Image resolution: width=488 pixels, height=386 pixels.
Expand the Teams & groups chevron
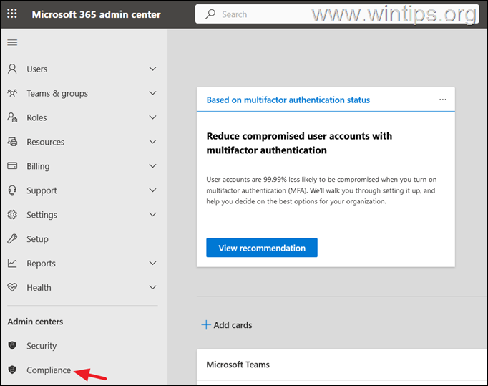pos(152,93)
